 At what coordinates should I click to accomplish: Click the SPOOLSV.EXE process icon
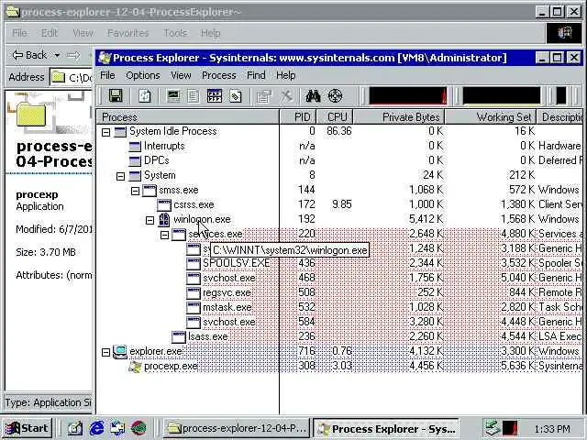[194, 263]
